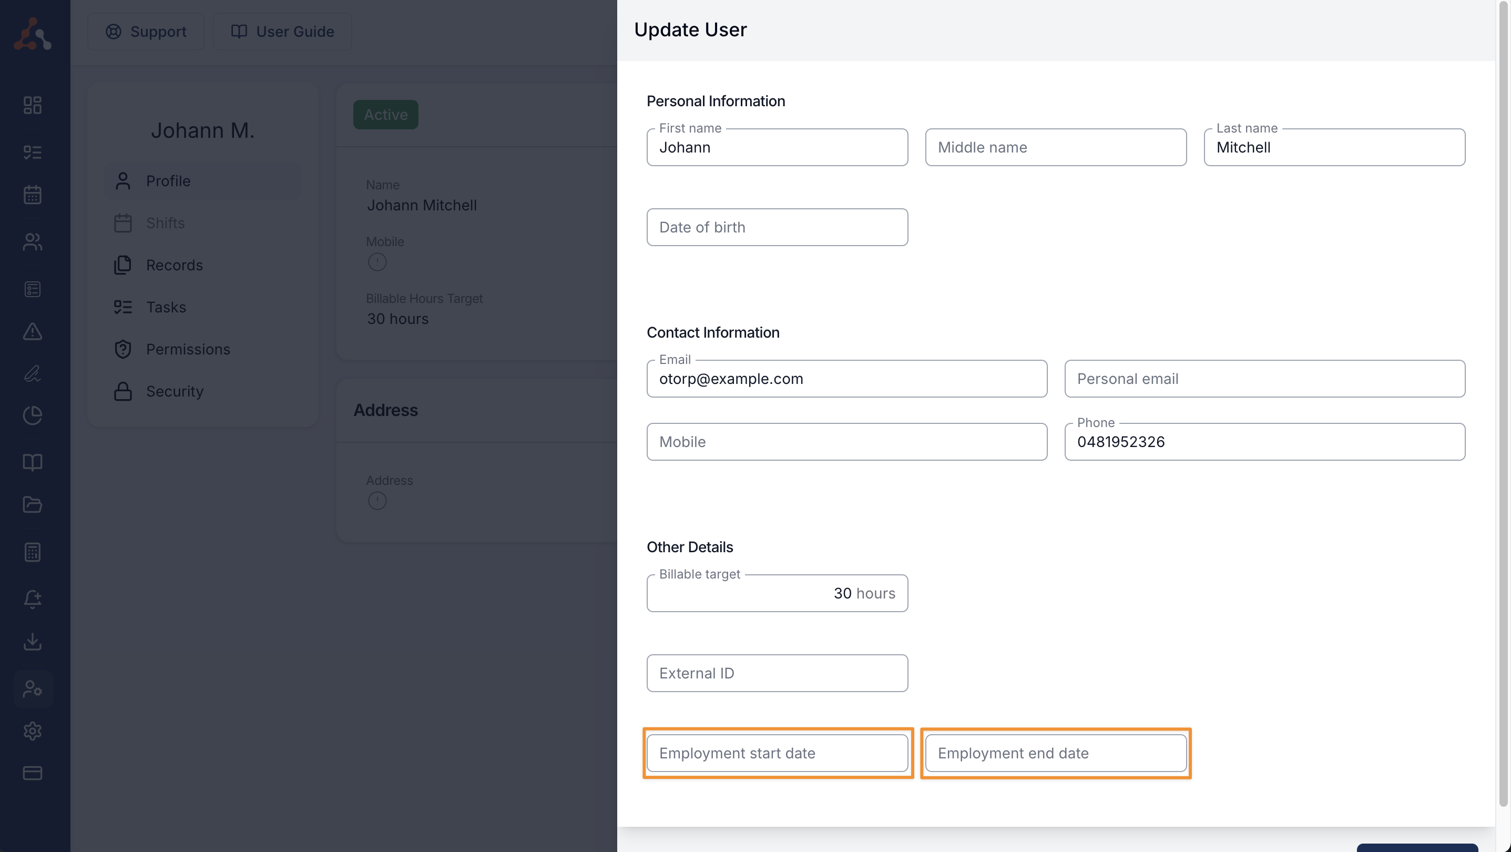Image resolution: width=1511 pixels, height=852 pixels.
Task: Open the download icon in sidebar
Action: 32,641
